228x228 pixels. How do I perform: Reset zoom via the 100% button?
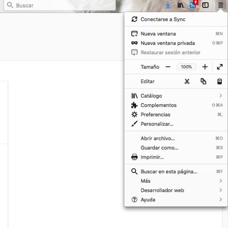click(186, 67)
